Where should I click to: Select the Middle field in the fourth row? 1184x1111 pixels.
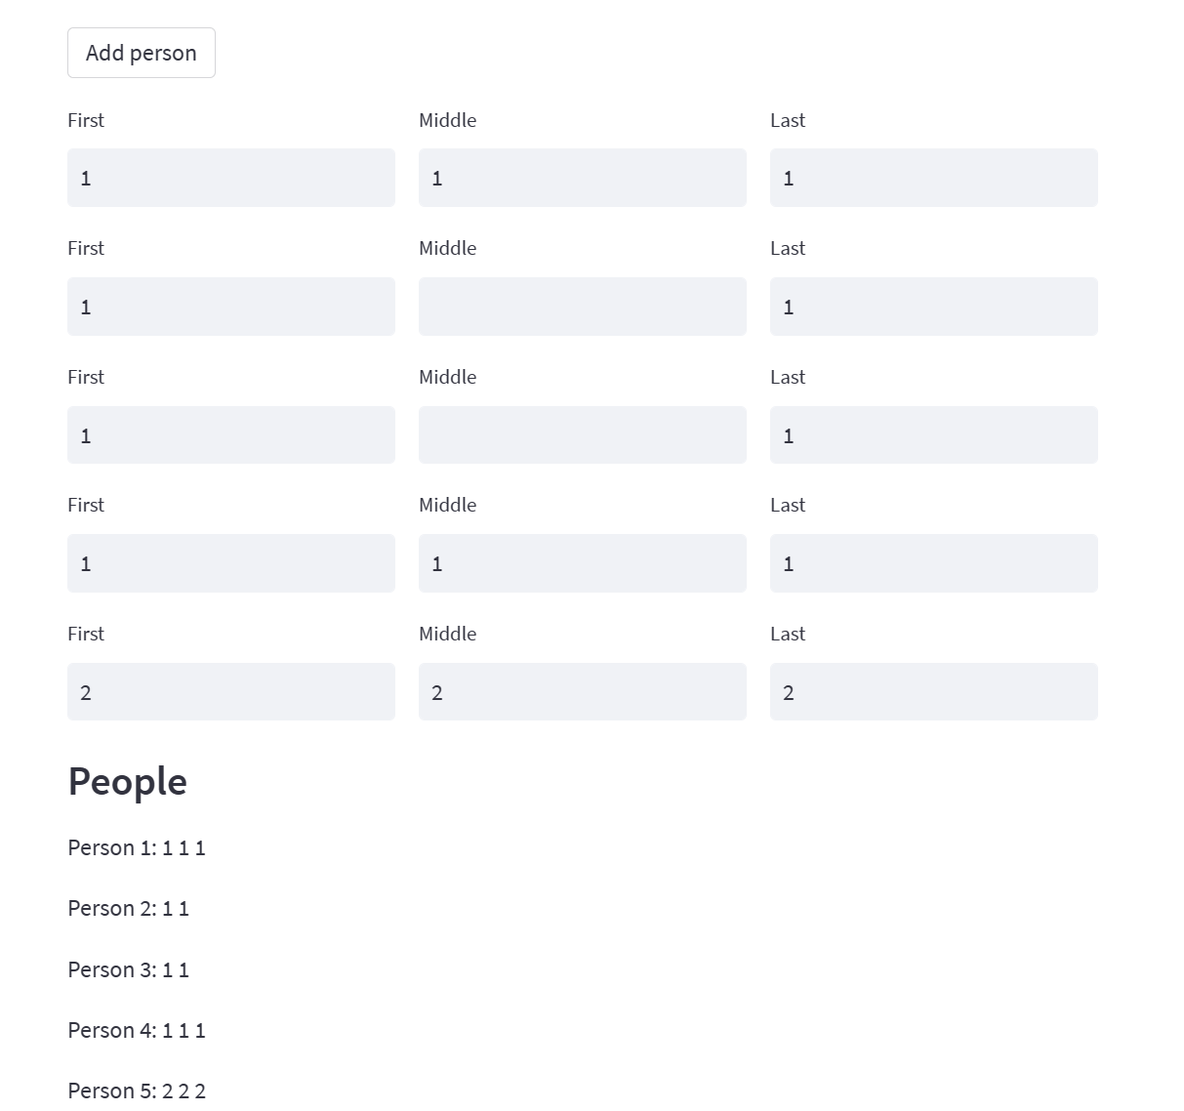pos(583,563)
